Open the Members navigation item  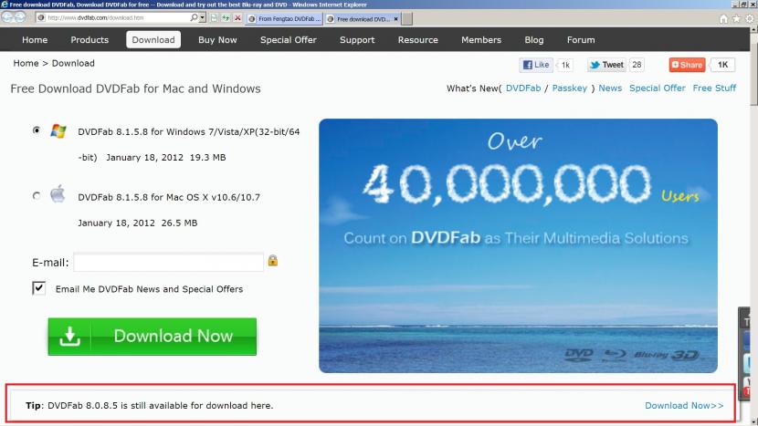pyautogui.click(x=481, y=39)
